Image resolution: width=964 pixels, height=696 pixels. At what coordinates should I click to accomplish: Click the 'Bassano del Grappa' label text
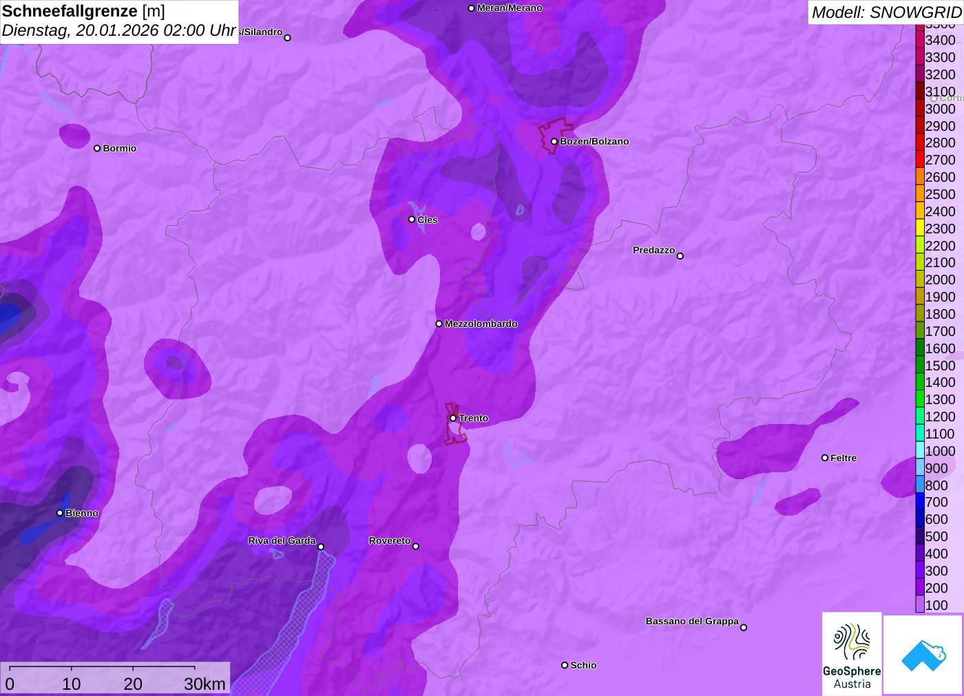click(692, 621)
